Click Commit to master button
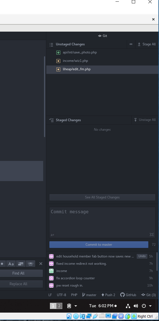The width and height of the screenshot is (159, 321). pos(99,244)
